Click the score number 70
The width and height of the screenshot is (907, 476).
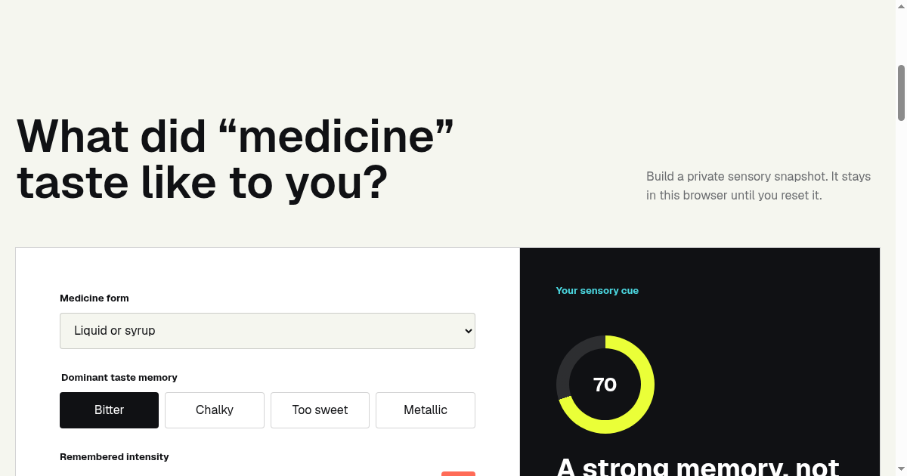pos(605,385)
